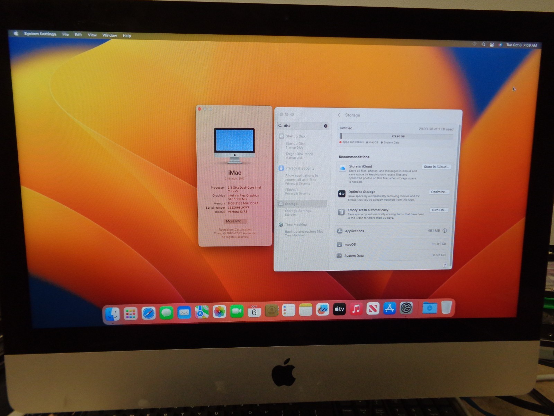Open FaceTime from the Dock

pos(237,311)
